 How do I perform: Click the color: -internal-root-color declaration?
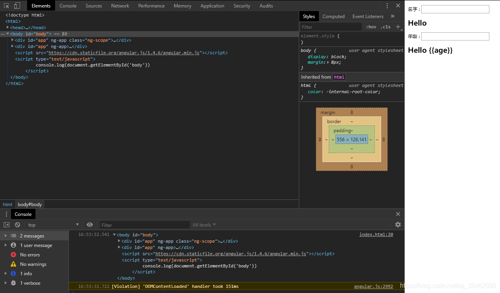click(x=344, y=92)
